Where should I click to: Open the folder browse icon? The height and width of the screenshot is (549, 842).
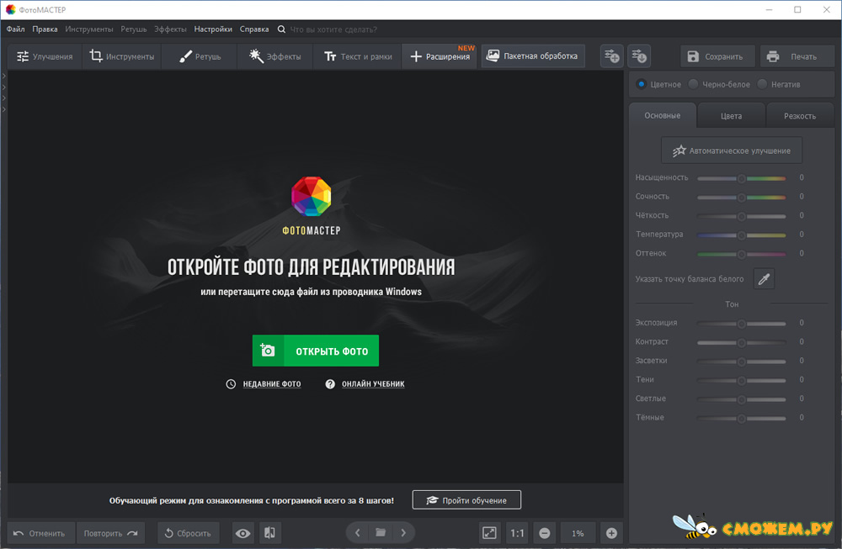(x=381, y=533)
